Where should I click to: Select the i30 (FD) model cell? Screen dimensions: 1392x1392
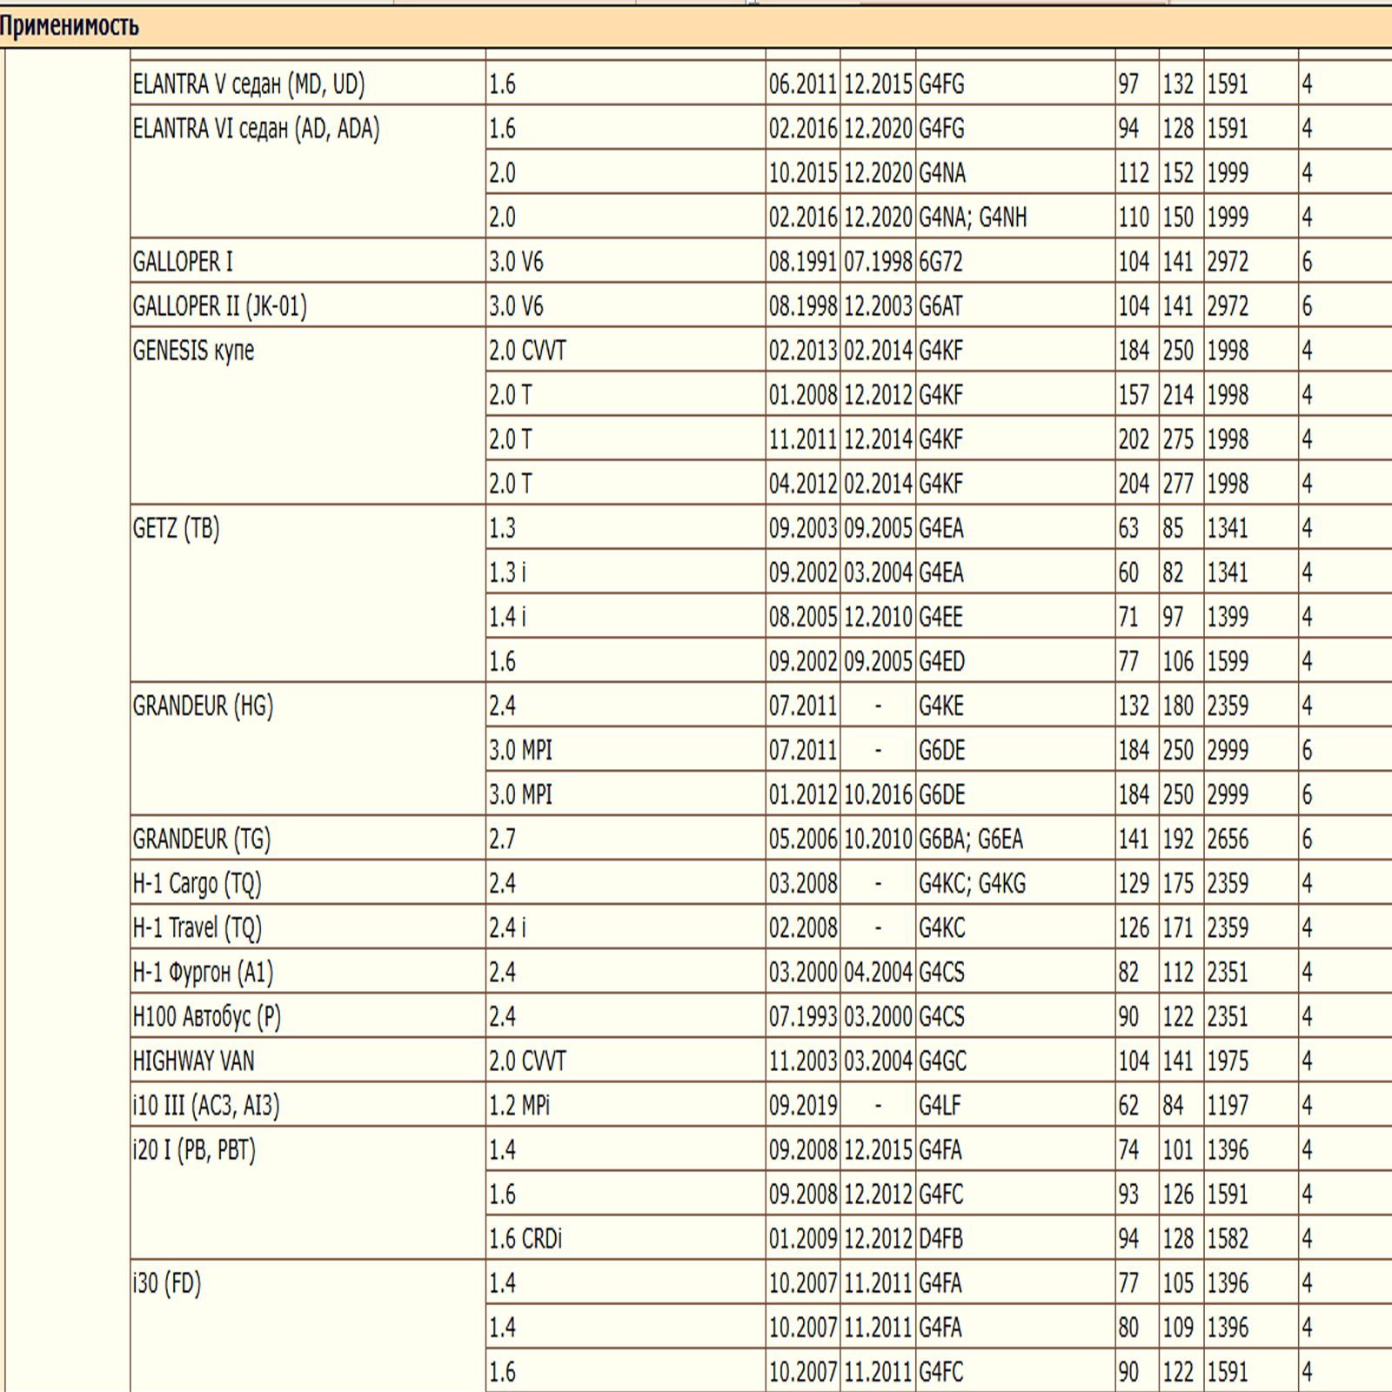pyautogui.click(x=166, y=1283)
